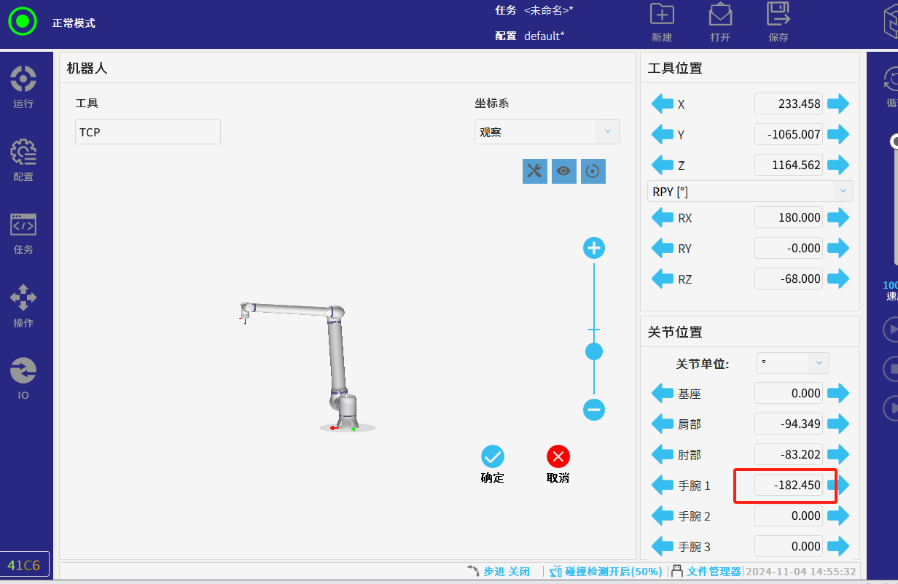Cancel with the 取消 button
Image resolution: width=898 pixels, height=584 pixels.
pos(558,464)
